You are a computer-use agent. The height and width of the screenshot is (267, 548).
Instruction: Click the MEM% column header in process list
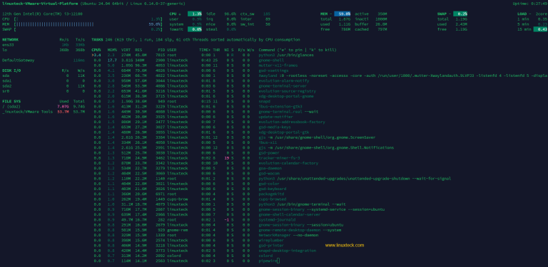pos(112,50)
